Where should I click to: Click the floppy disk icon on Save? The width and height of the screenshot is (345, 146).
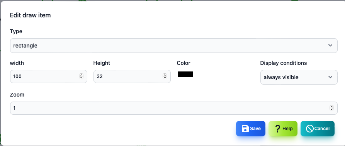(x=245, y=129)
